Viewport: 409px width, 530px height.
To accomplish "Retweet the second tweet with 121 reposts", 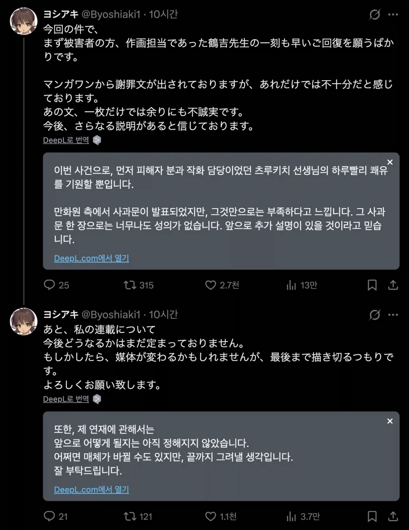I will (130, 516).
